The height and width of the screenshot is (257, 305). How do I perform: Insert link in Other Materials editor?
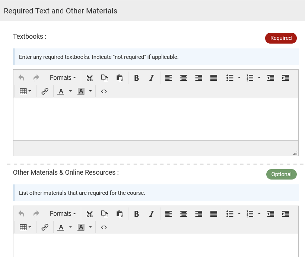(45, 227)
